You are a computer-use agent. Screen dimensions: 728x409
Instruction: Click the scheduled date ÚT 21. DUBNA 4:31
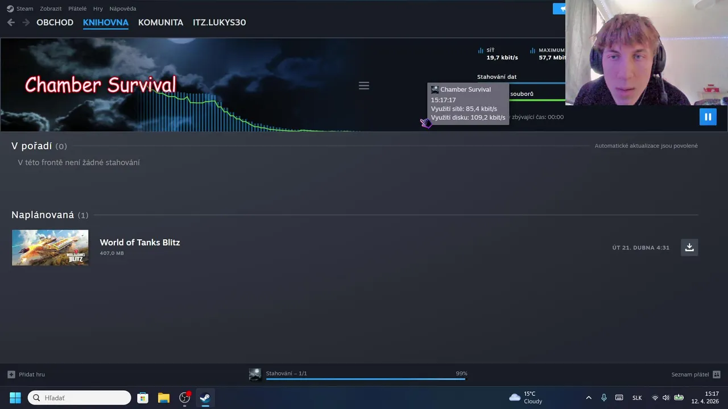point(641,248)
